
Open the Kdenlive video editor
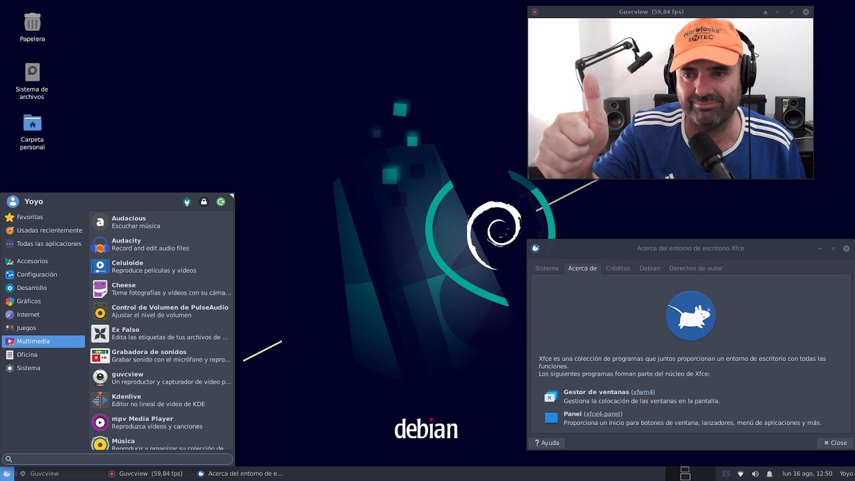click(161, 400)
